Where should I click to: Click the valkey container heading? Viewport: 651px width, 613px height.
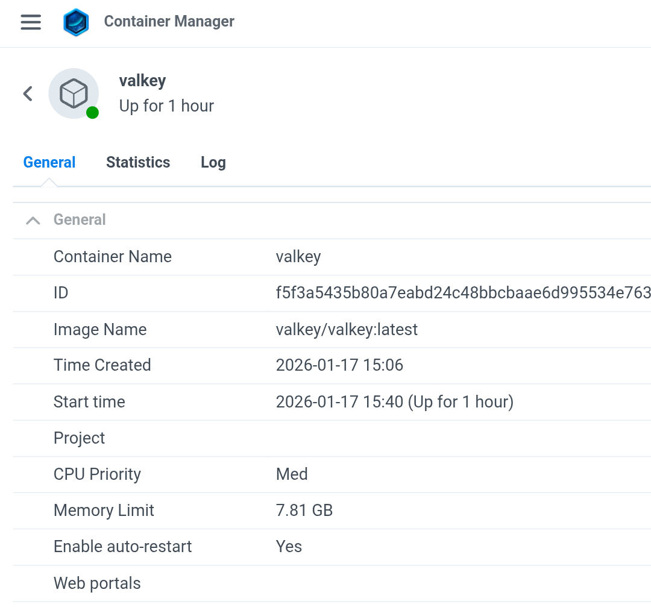(x=142, y=81)
